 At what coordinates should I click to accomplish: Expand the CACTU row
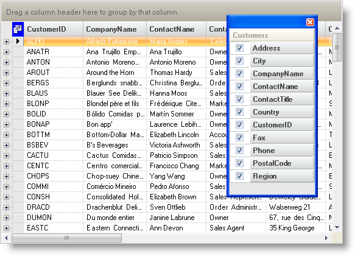pyautogui.click(x=6, y=155)
